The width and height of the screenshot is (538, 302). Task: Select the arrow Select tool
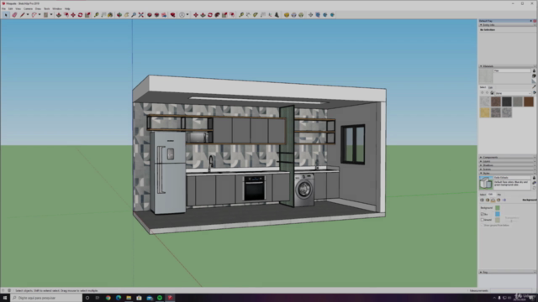tap(6, 15)
